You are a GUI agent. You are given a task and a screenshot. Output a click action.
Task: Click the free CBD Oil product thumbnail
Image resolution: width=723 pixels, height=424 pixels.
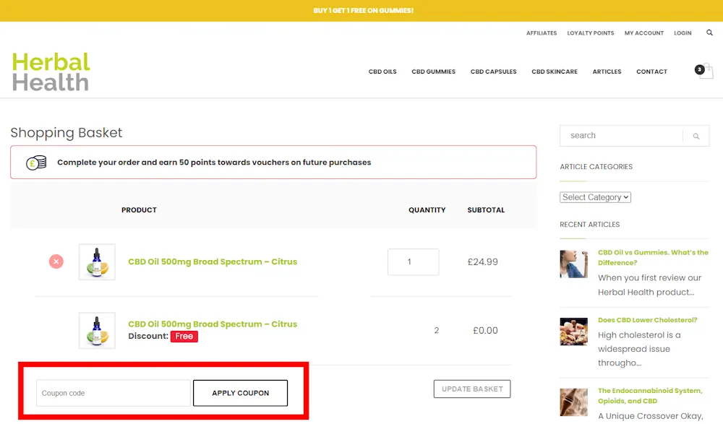[97, 330]
